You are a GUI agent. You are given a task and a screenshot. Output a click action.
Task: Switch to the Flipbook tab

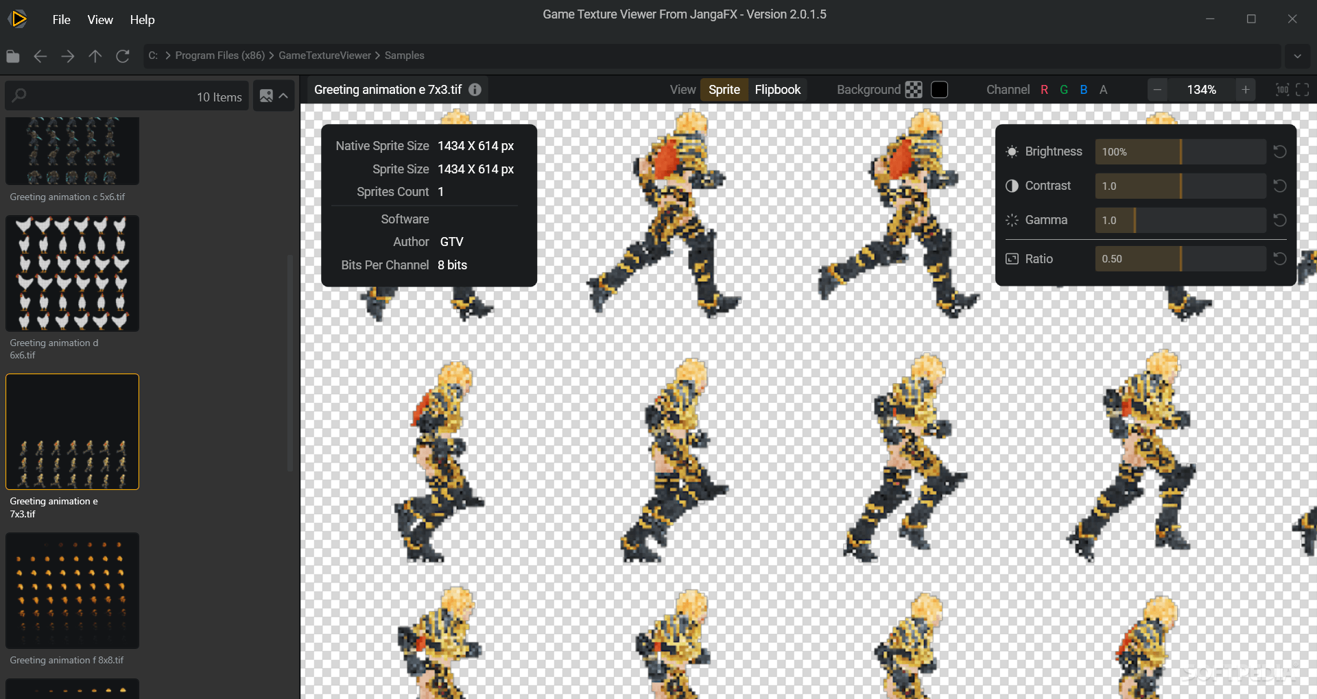pos(777,89)
